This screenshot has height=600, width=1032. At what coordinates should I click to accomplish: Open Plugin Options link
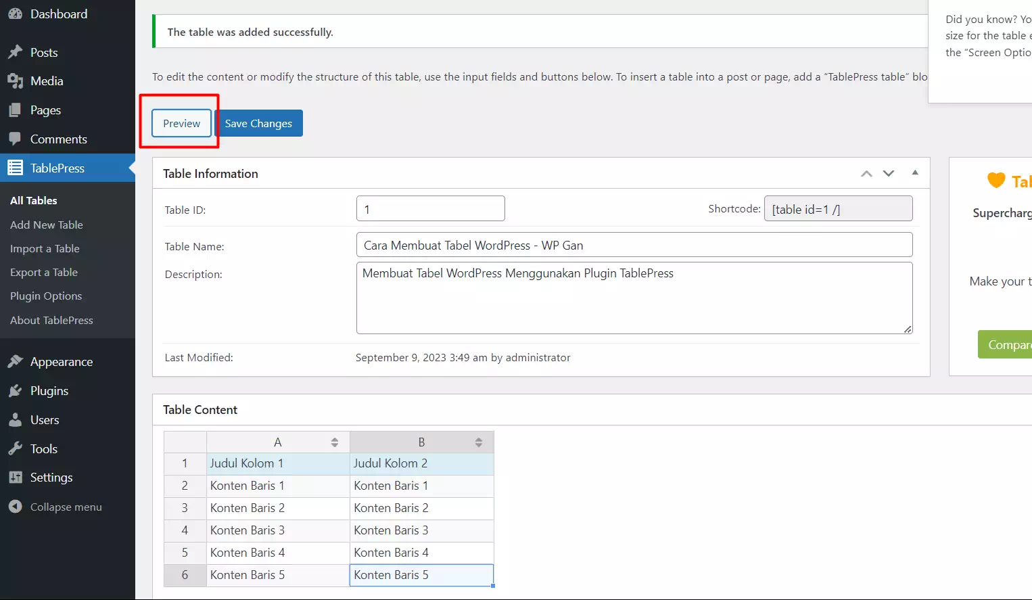tap(46, 296)
